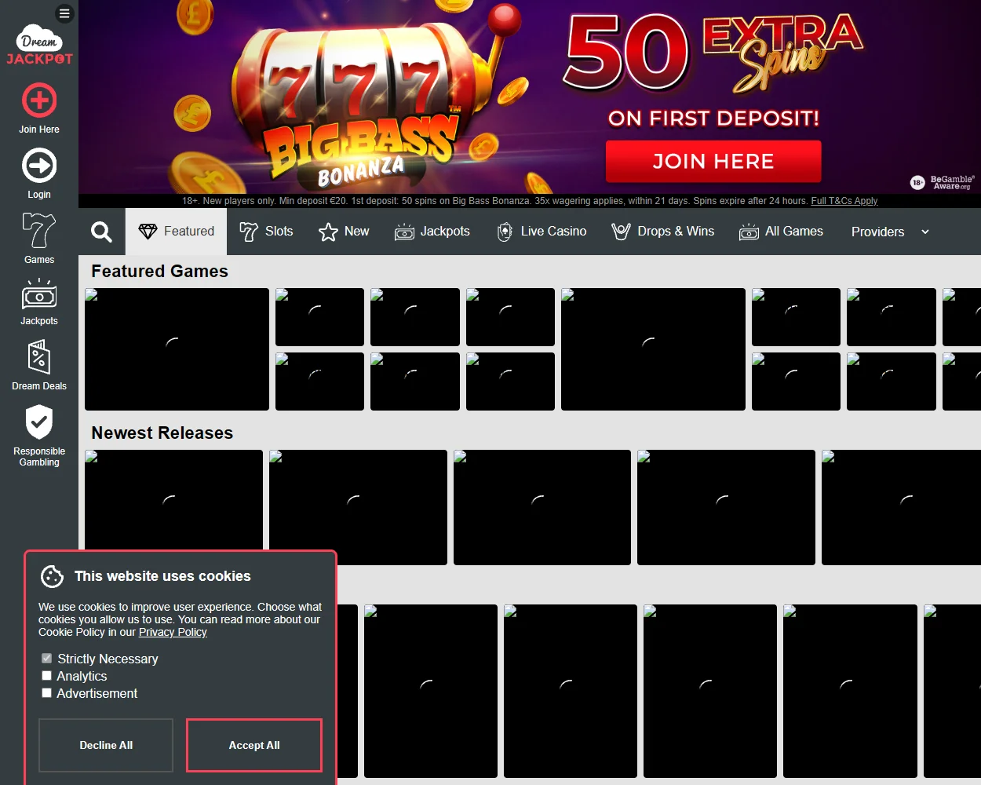
Task: Open the first Featured Games thumbnail
Action: 176,349
